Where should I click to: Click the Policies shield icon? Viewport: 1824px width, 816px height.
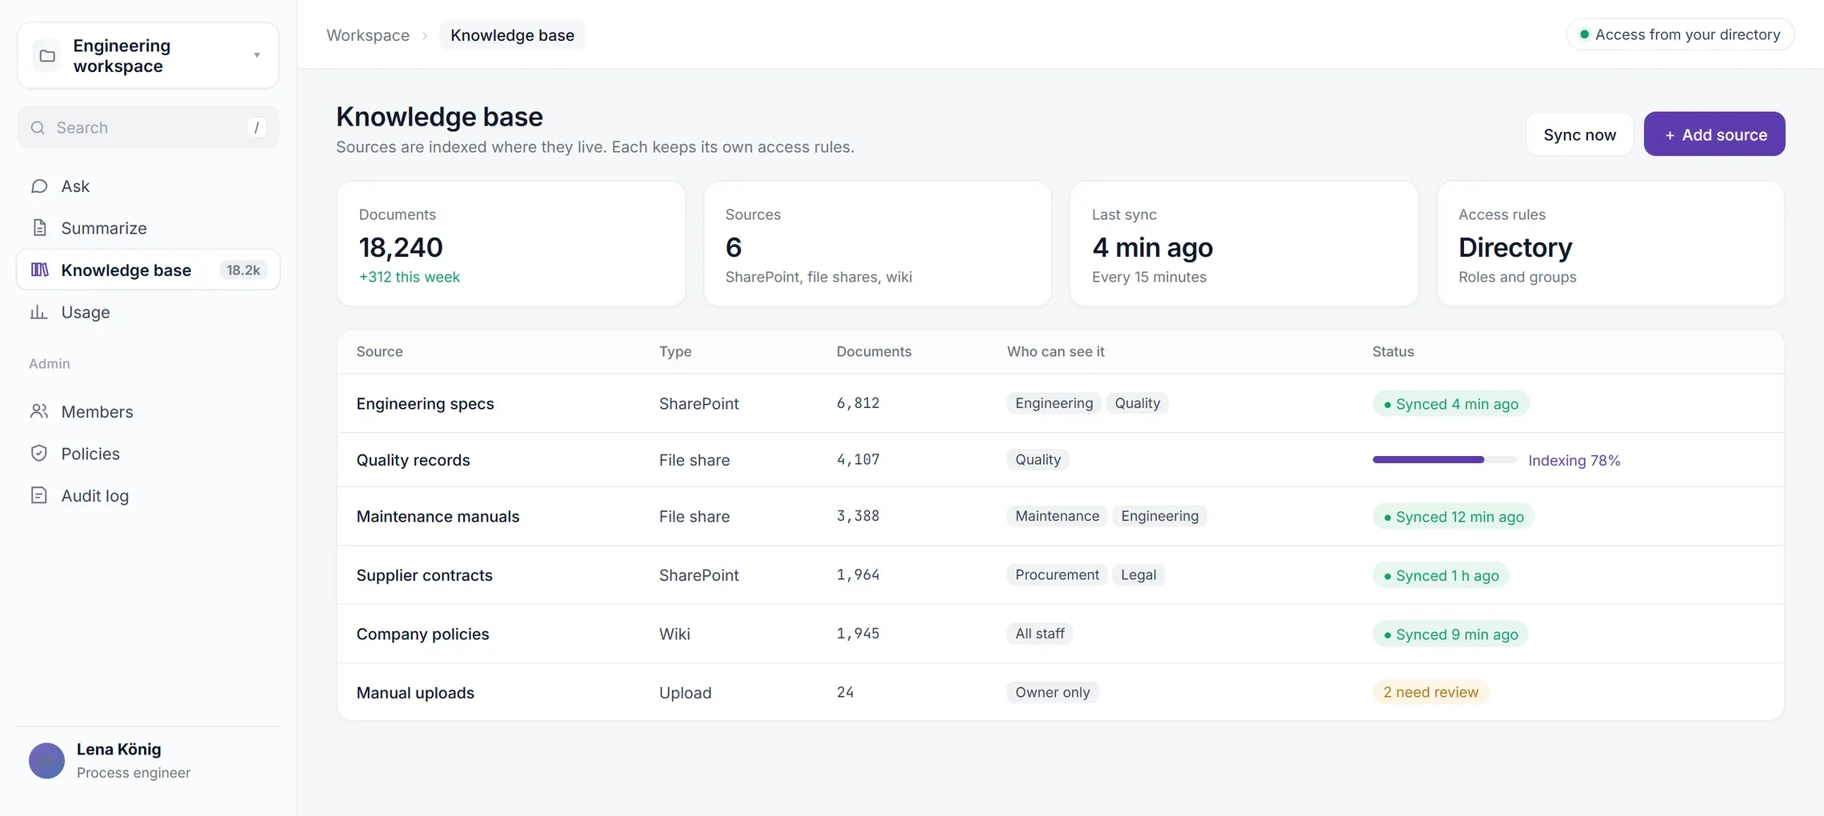(39, 454)
